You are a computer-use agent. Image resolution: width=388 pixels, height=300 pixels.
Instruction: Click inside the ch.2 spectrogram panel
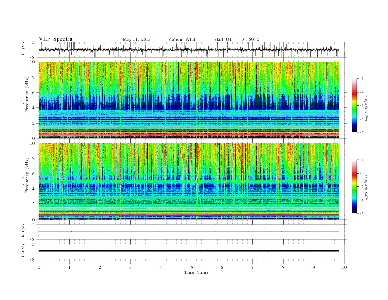coord(189,181)
